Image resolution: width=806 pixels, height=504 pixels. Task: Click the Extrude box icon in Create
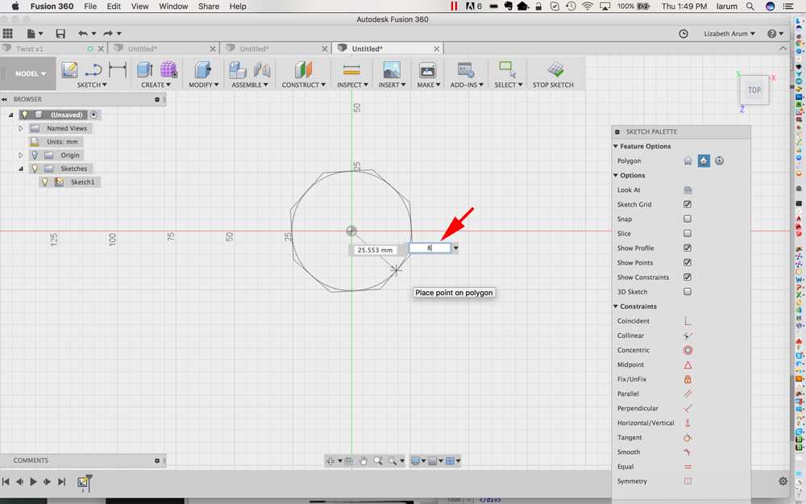(x=144, y=70)
